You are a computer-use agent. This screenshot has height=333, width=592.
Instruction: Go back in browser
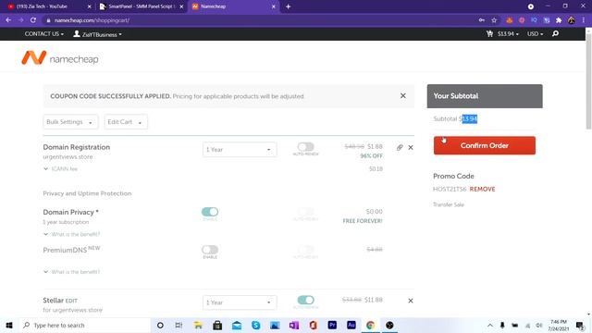tap(8, 20)
